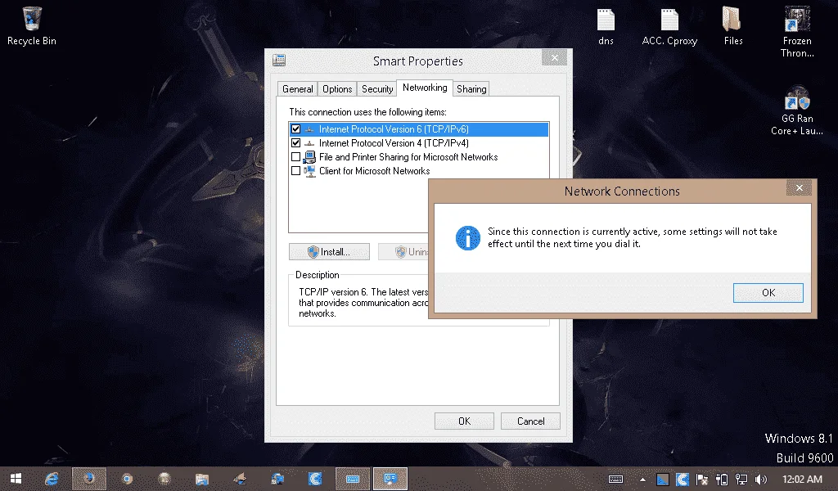Enable File and Printer Sharing checkbox
The width and height of the screenshot is (838, 491).
295,157
